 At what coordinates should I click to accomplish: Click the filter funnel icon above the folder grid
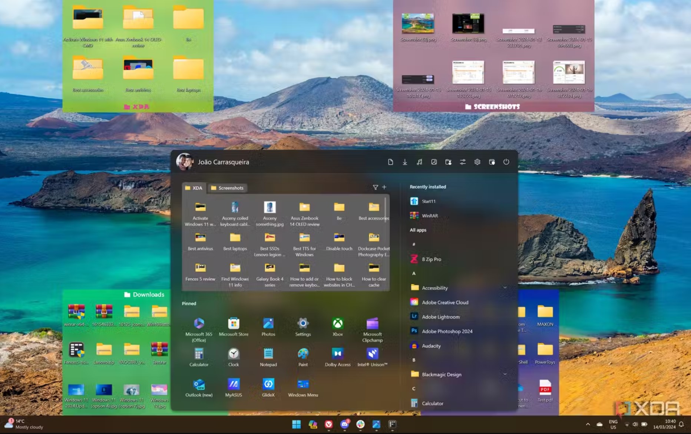tap(376, 187)
